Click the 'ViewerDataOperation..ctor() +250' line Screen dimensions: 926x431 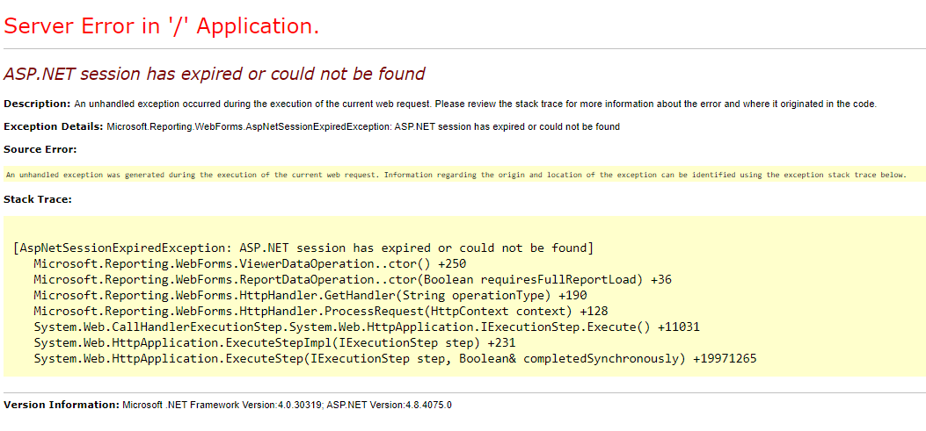coord(250,263)
